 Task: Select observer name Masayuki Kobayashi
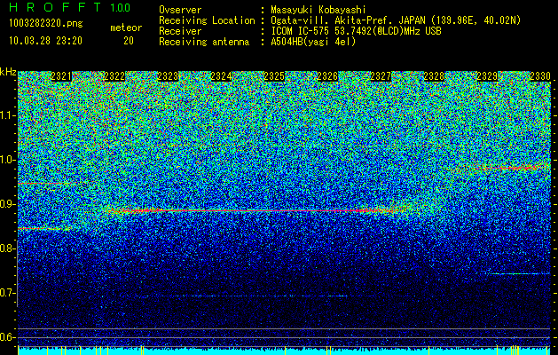[318, 10]
